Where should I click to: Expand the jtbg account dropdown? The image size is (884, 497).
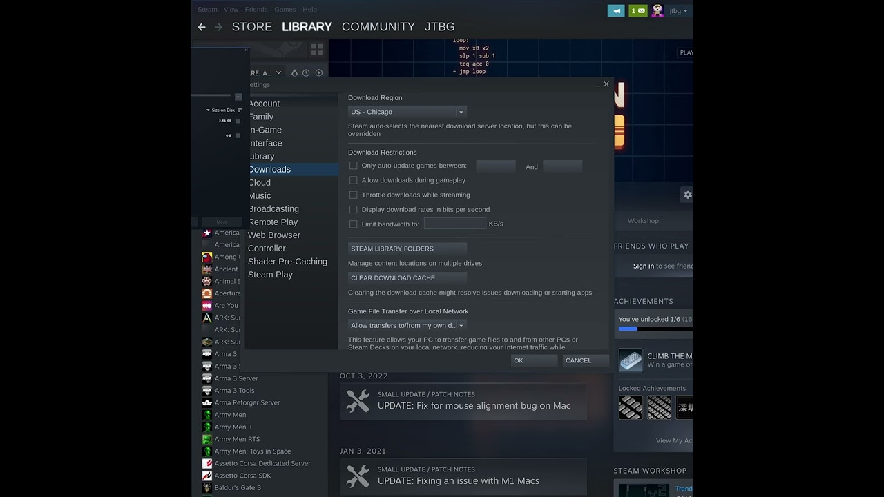coord(678,11)
